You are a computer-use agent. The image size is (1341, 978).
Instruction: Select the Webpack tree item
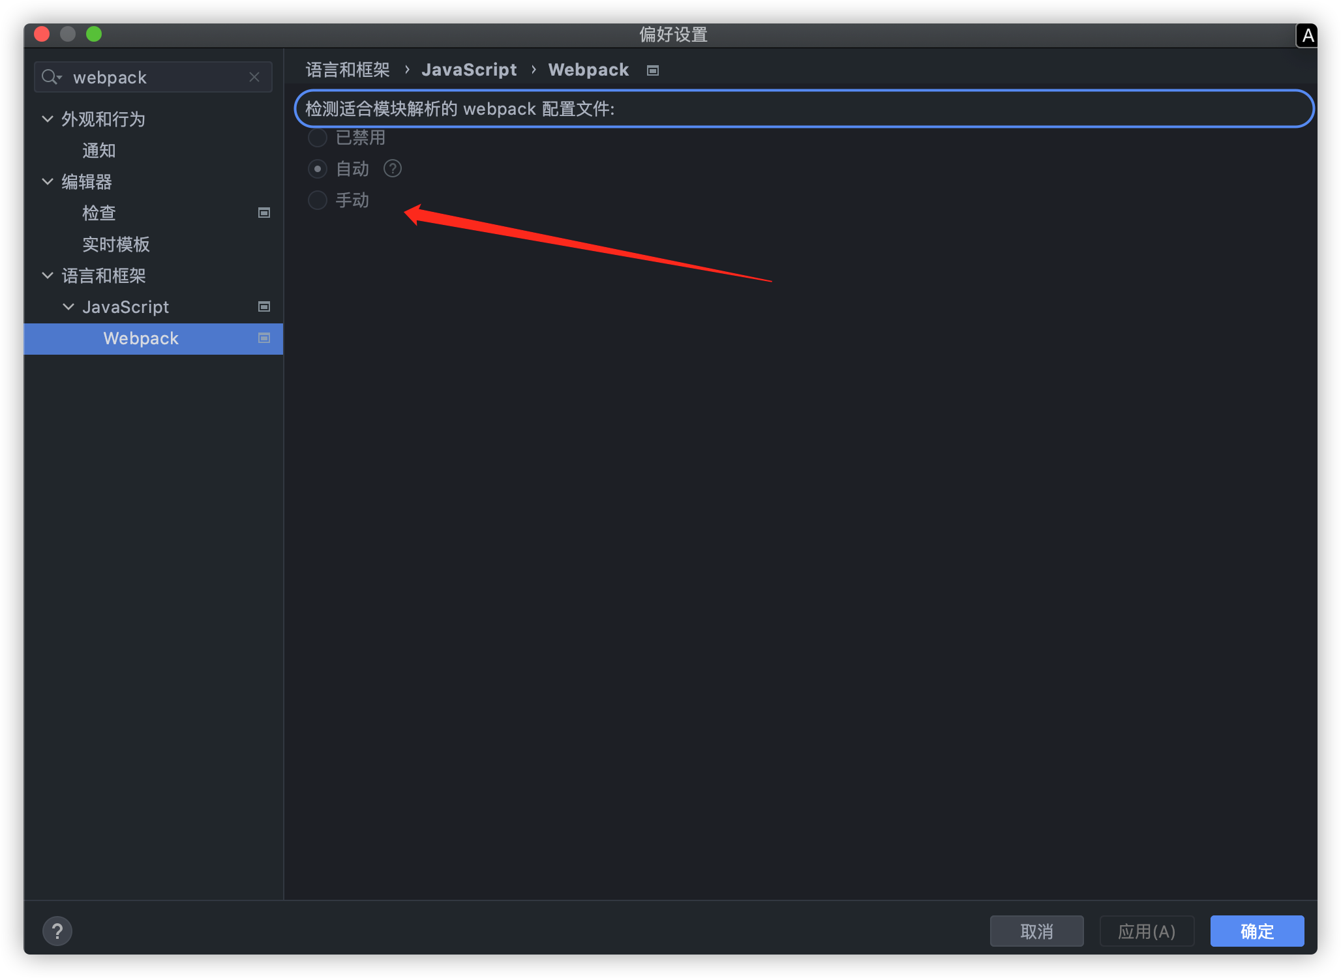tap(153, 338)
